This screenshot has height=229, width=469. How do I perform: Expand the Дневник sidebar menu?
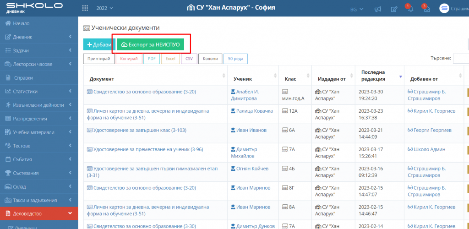(x=39, y=37)
